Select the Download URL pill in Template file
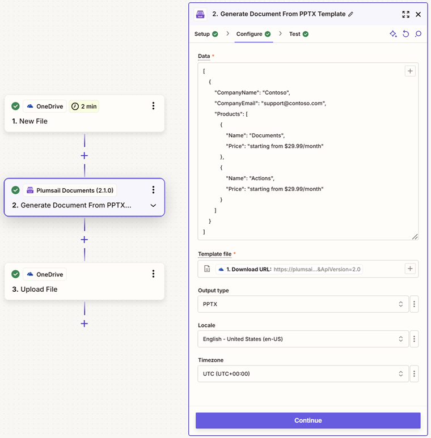This screenshot has height=438, width=431. tap(289, 269)
